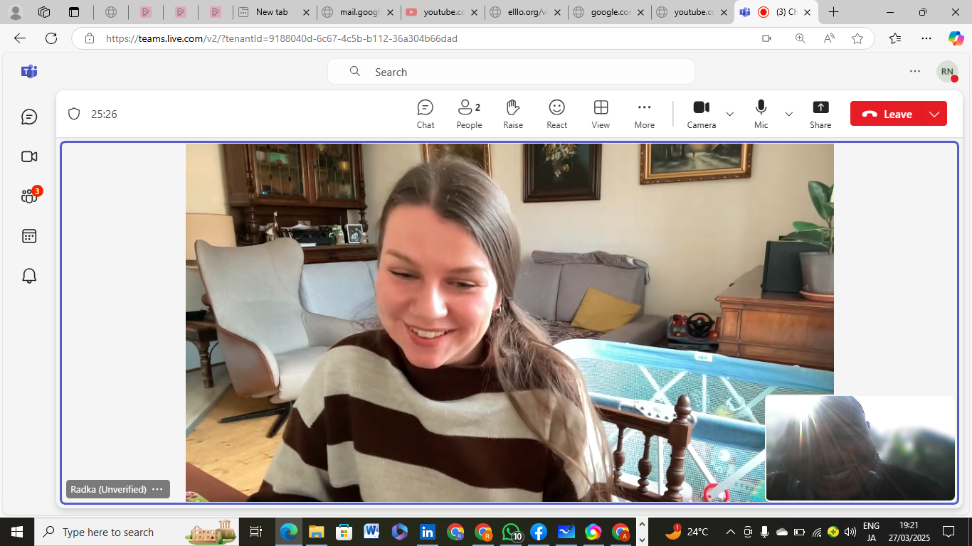Expand Mic options dropdown arrow
The image size is (972, 546).
[x=788, y=114]
